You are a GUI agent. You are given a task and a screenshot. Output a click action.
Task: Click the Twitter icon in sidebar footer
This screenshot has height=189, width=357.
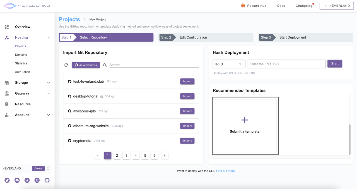pyautogui.click(x=7, y=180)
